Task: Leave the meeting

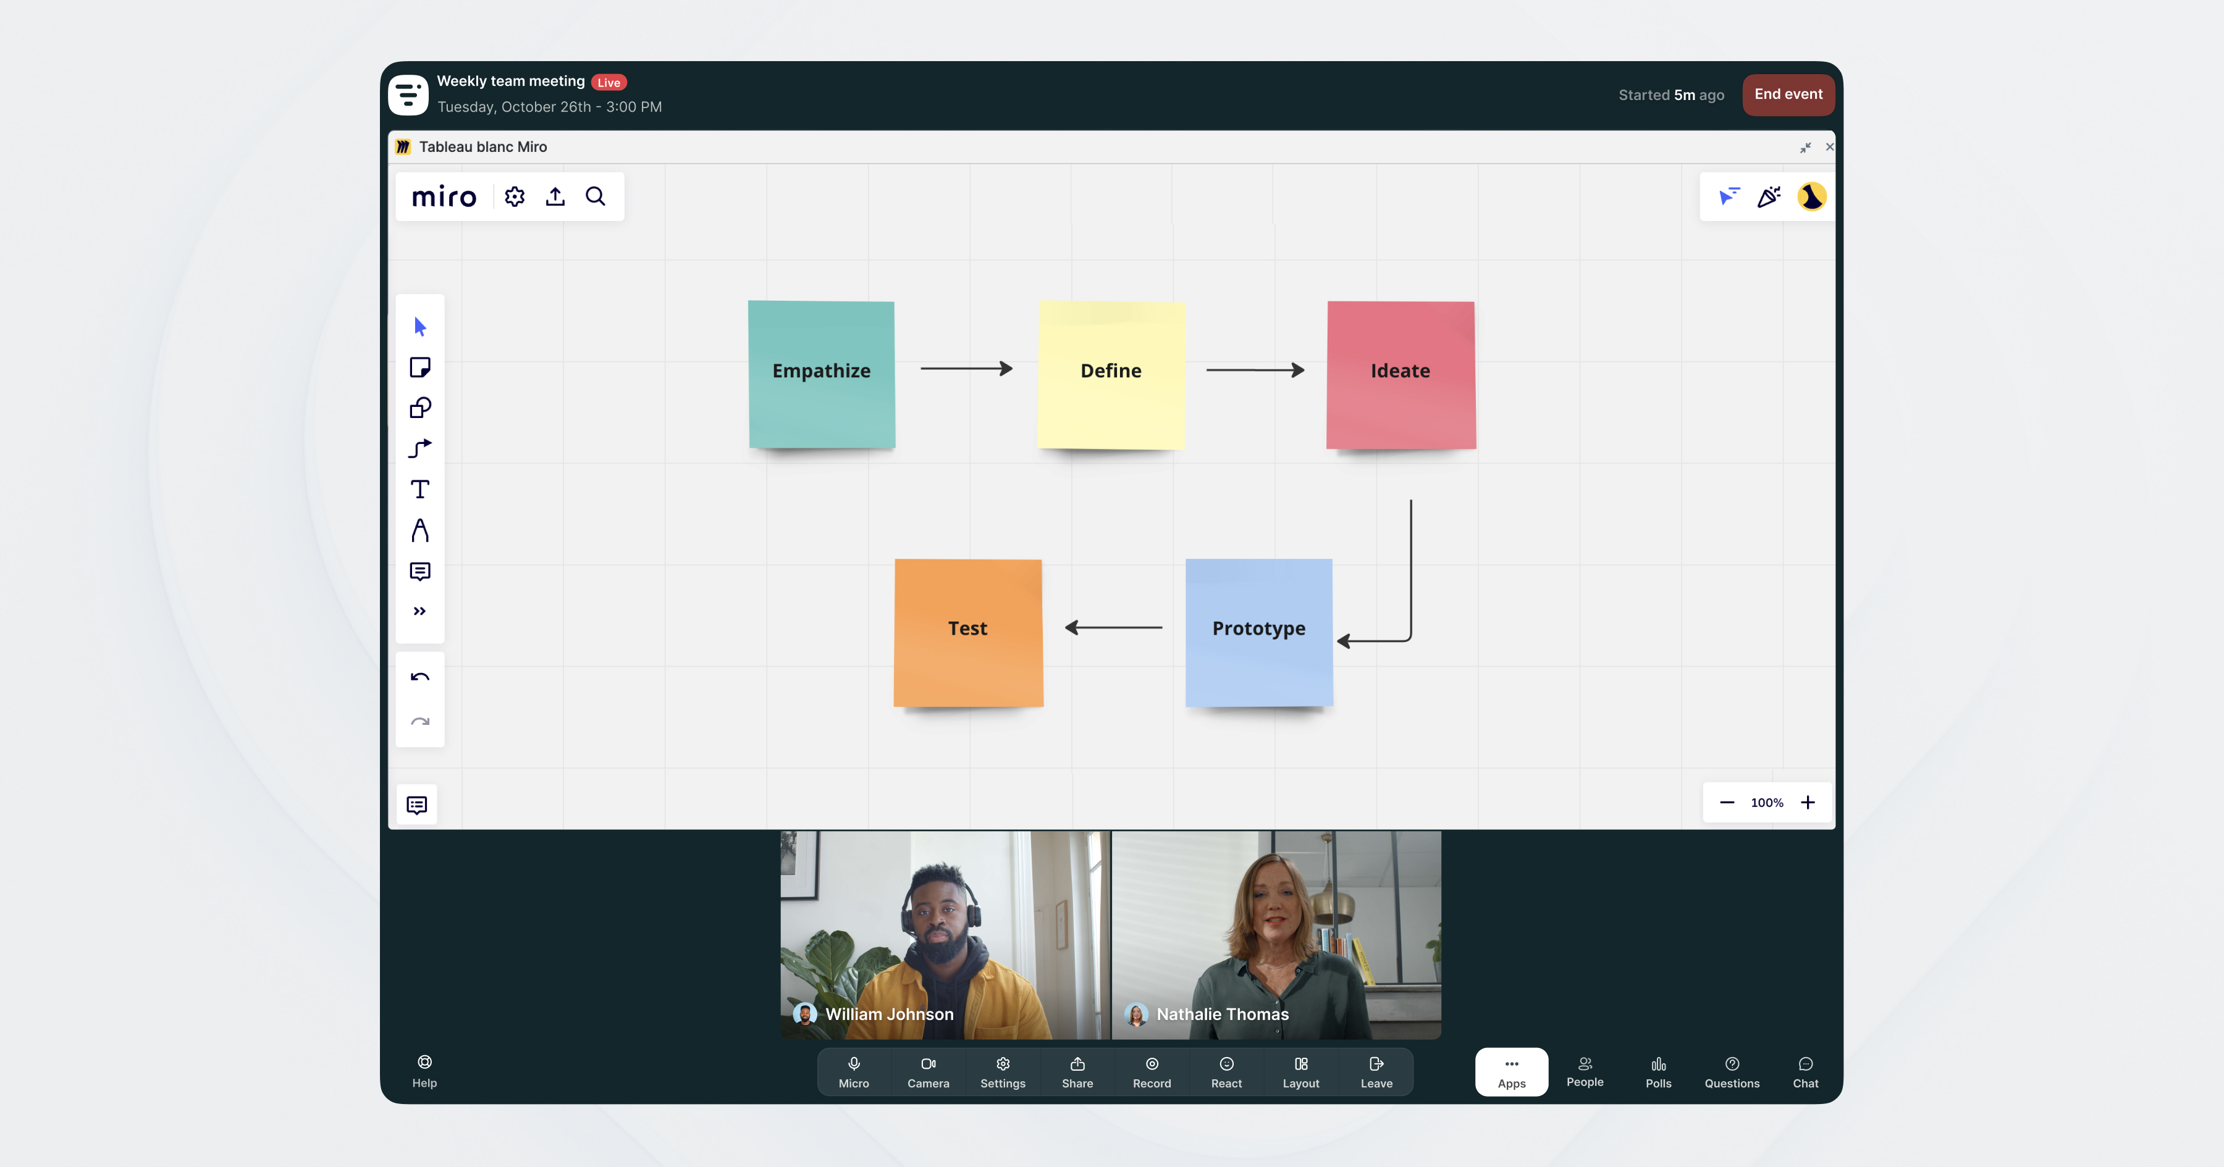Action: pyautogui.click(x=1376, y=1072)
